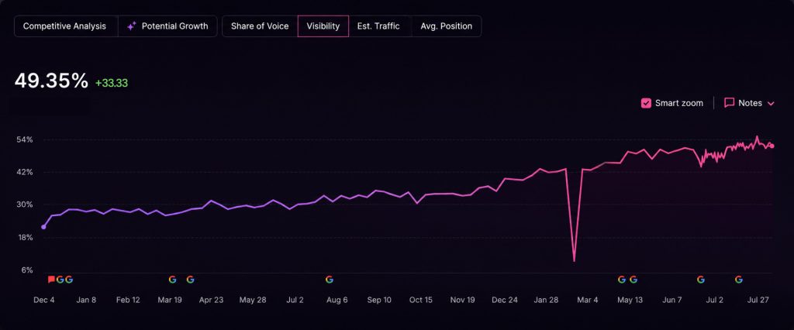Uncheck the Smart zoom checkbox
Viewport: 794px width, 330px height.
pos(646,103)
